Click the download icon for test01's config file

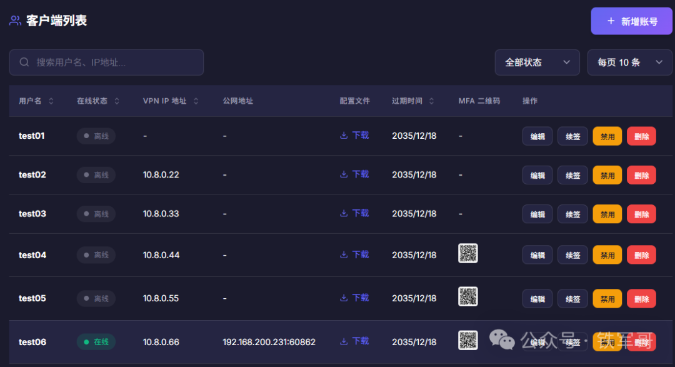pos(342,136)
